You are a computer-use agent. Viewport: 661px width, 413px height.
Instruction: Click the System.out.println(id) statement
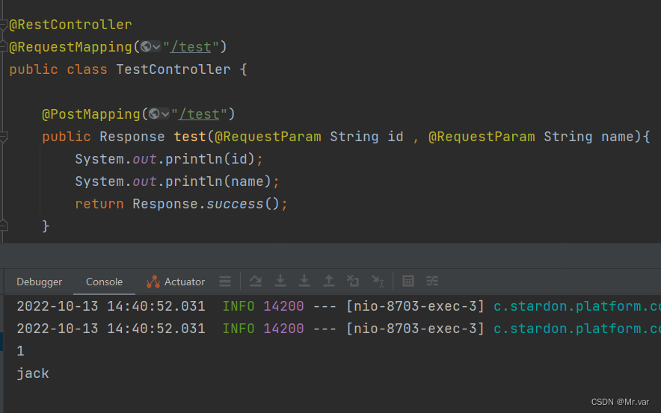tap(169, 159)
